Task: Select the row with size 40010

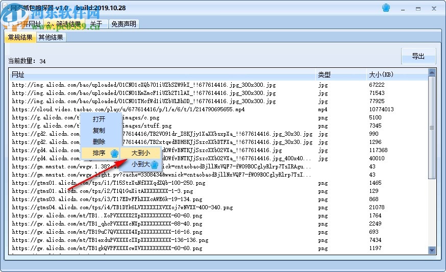Action: coord(218,158)
